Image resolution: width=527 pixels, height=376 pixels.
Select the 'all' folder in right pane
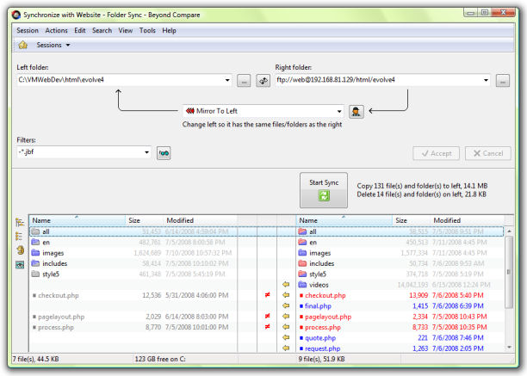click(400, 231)
